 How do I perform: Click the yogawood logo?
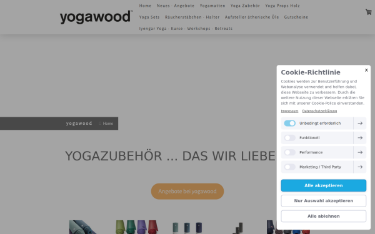pyautogui.click(x=96, y=17)
